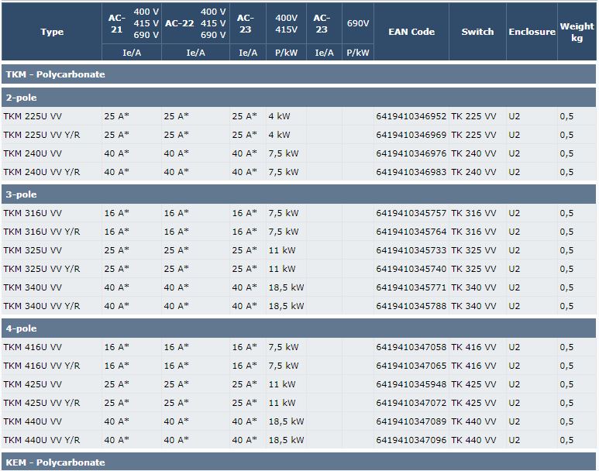Select the Switch column header

coord(477,32)
